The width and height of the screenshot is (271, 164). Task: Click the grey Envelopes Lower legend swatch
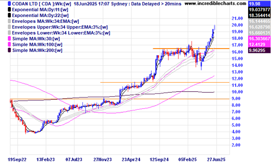pos(9,33)
